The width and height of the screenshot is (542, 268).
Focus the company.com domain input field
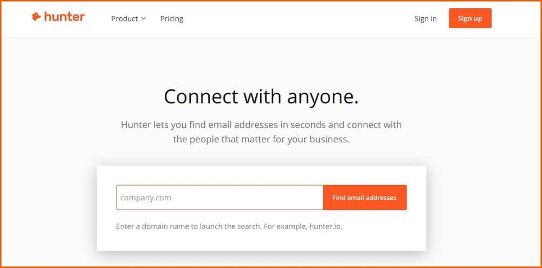[220, 198]
